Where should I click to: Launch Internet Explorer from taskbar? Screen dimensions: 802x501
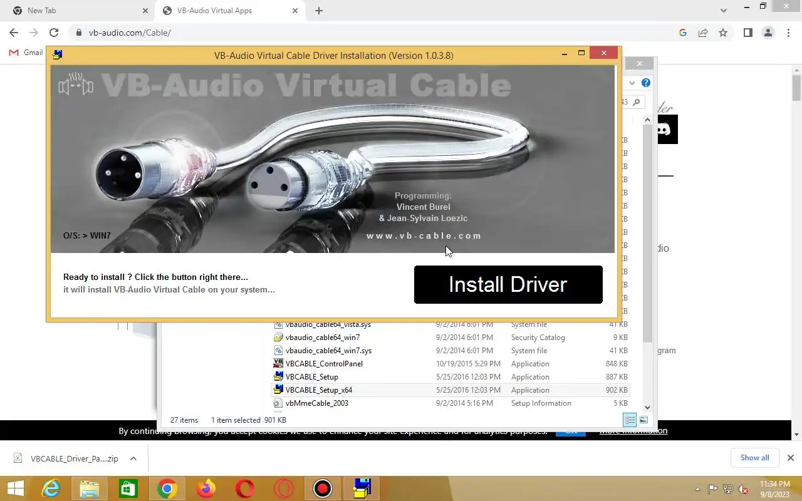tap(51, 488)
